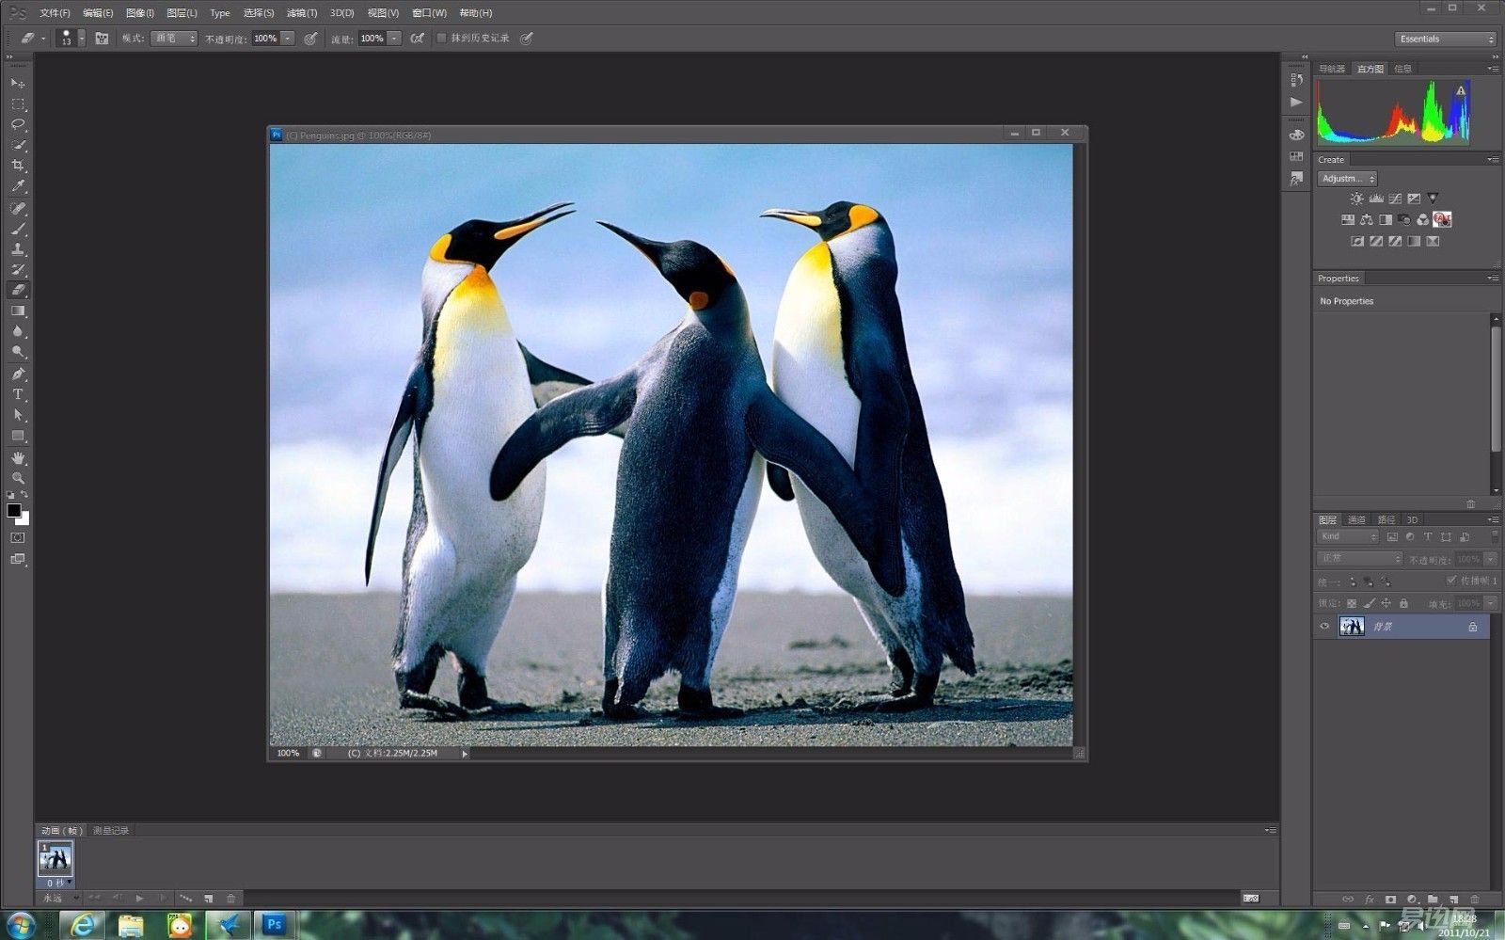Open the eraser 模式 dropdown
Viewport: 1505px width, 940px height.
pyautogui.click(x=174, y=39)
